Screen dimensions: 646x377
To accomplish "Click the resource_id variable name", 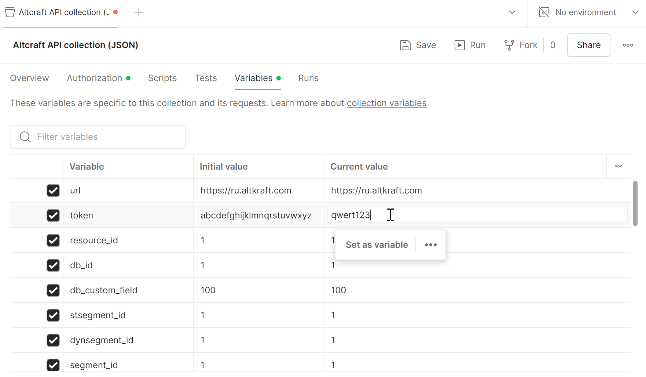I will 94,240.
